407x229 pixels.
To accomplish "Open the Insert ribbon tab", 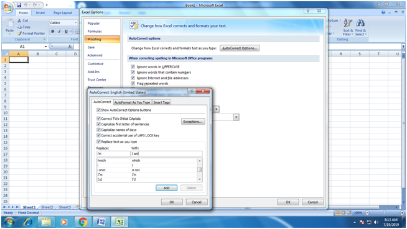I will pyautogui.click(x=40, y=12).
